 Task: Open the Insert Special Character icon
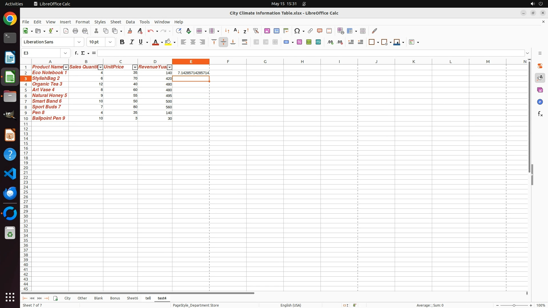pos(297,31)
